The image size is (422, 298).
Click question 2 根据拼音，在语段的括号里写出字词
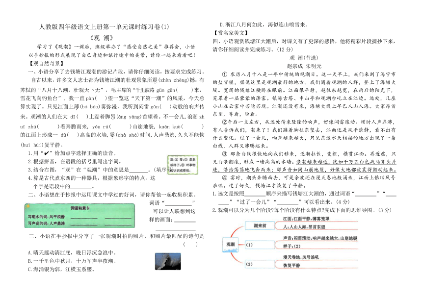coord(75,161)
